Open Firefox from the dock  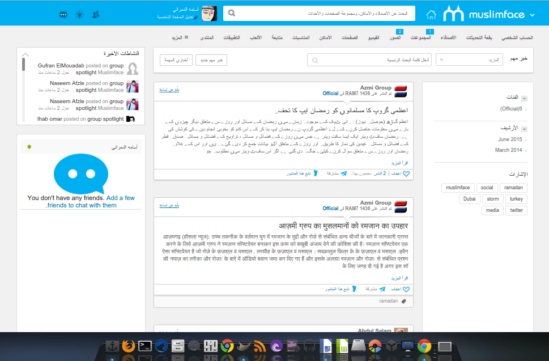click(129, 346)
